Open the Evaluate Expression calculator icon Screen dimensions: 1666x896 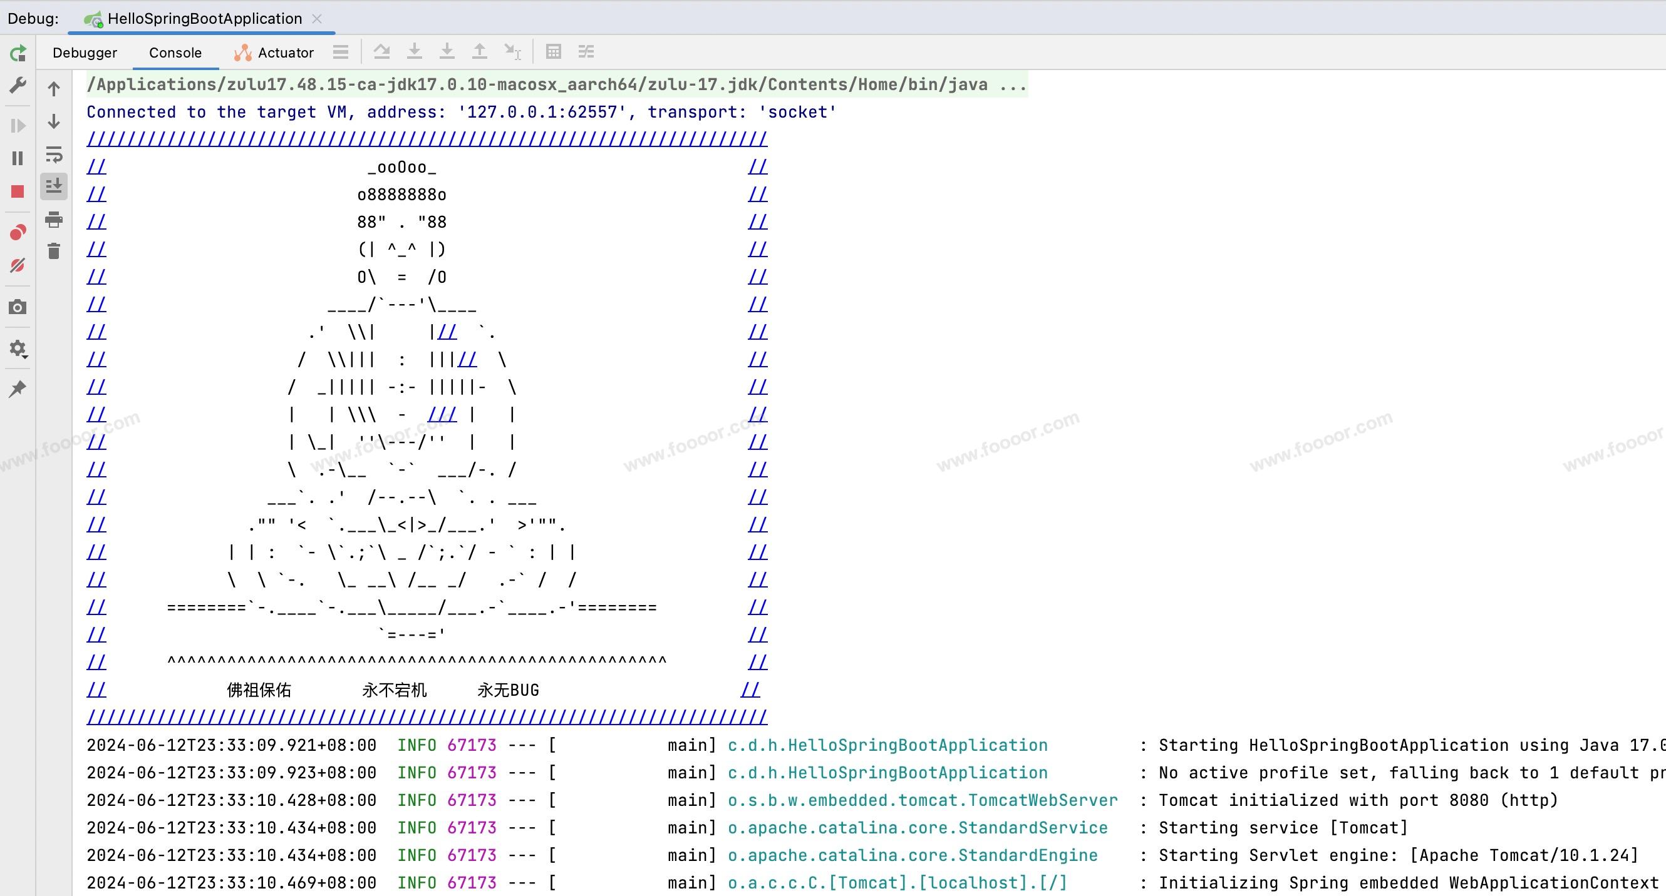(x=554, y=52)
